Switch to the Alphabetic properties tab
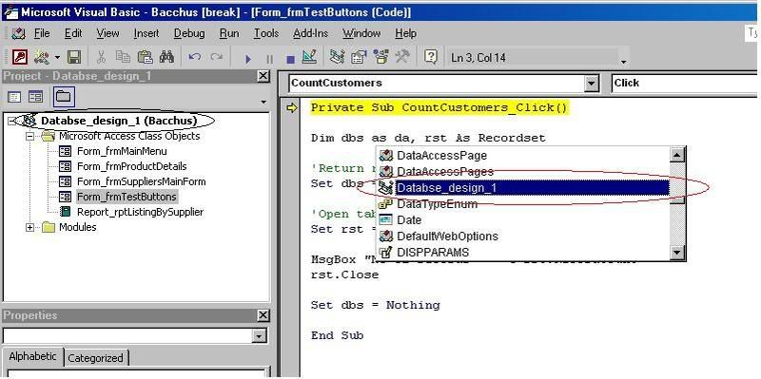761x379 pixels. tap(32, 357)
